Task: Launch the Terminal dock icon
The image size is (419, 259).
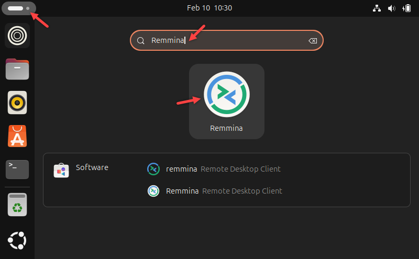Action: tap(17, 170)
